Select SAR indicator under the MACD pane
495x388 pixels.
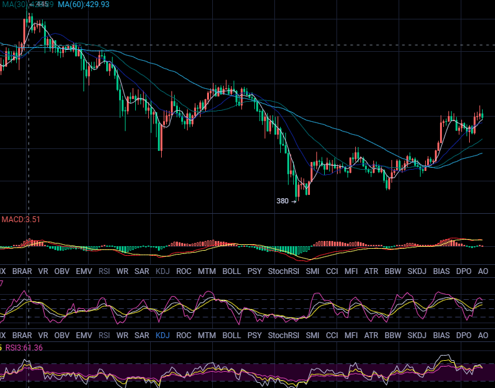tap(142, 271)
